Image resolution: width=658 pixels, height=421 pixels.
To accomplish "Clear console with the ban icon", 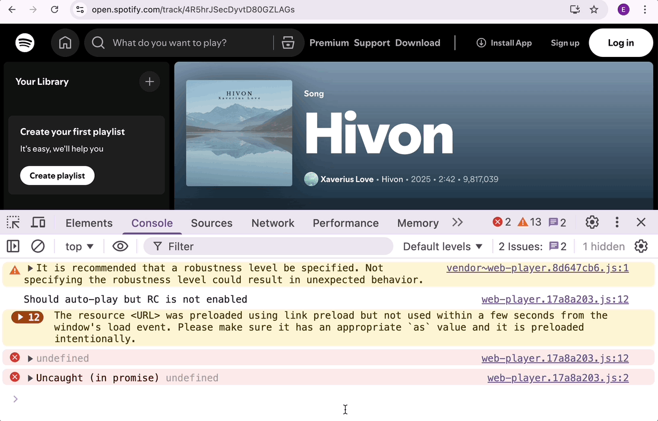I will point(38,247).
